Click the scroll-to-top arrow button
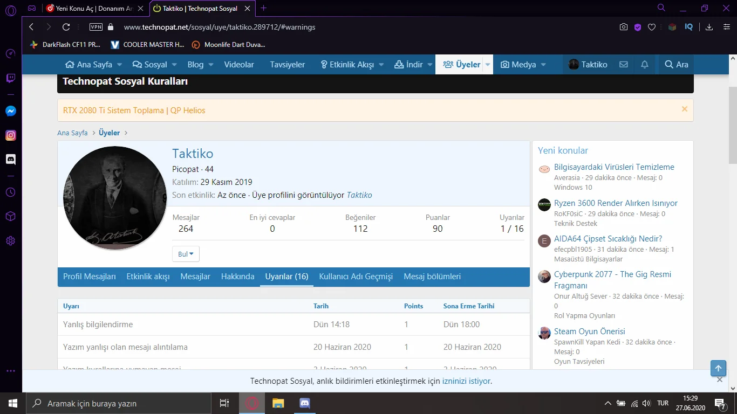The width and height of the screenshot is (737, 414). tap(718, 369)
